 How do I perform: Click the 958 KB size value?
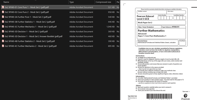(111, 12)
